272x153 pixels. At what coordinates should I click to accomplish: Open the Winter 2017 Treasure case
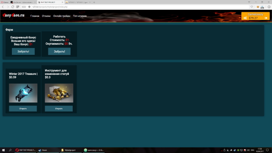pos(23,109)
